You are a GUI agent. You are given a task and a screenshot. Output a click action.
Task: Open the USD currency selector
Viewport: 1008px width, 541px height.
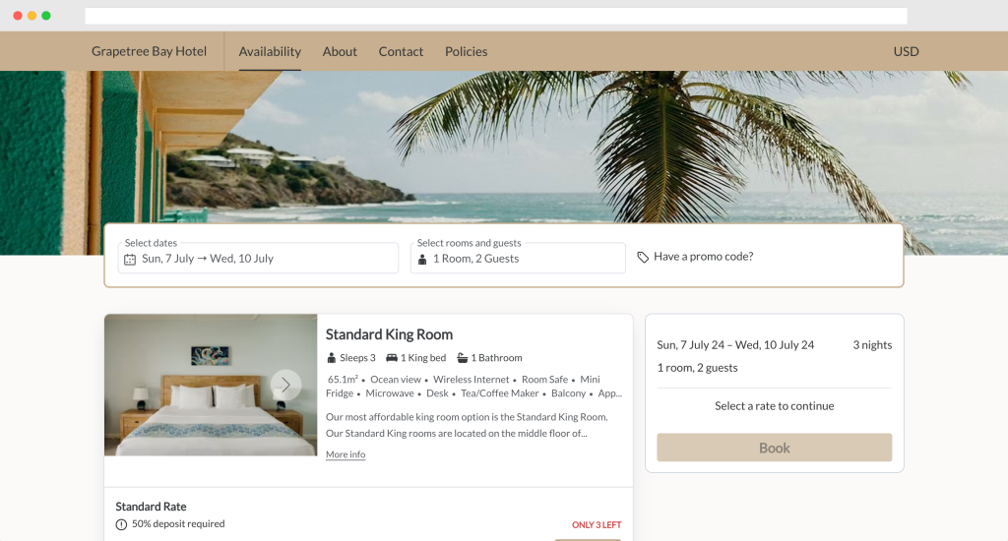coord(906,51)
